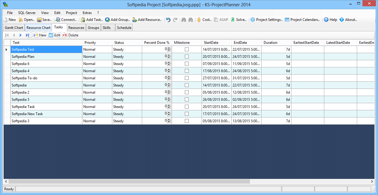Go to the next record arrow
Viewport: 378px width, 195px height.
(x=21, y=35)
